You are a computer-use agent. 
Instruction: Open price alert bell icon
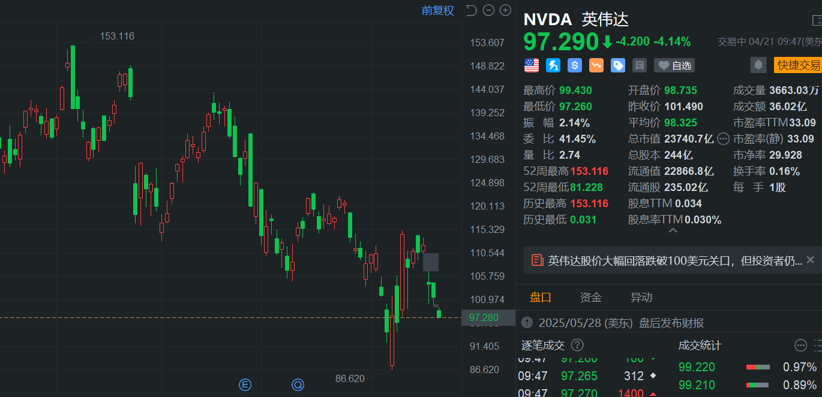point(758,65)
